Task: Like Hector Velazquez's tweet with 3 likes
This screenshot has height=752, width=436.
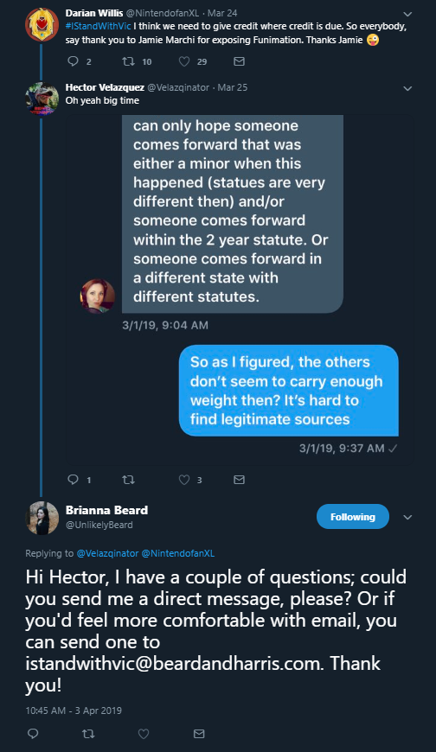Action: 184,479
